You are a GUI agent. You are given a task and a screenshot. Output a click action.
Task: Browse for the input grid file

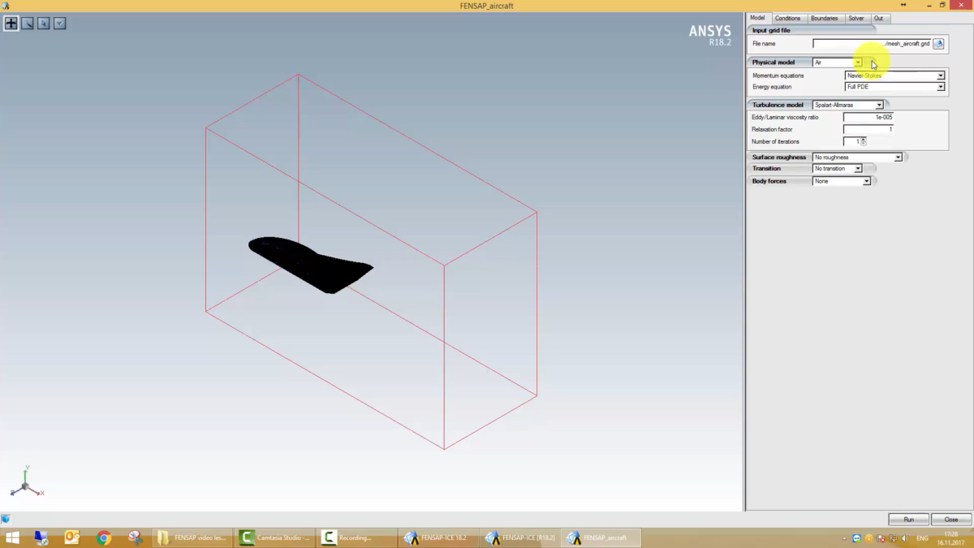pos(938,44)
